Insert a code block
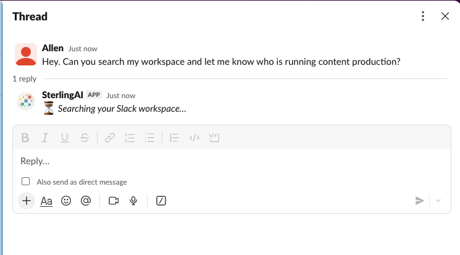The width and height of the screenshot is (460, 255). [214, 138]
